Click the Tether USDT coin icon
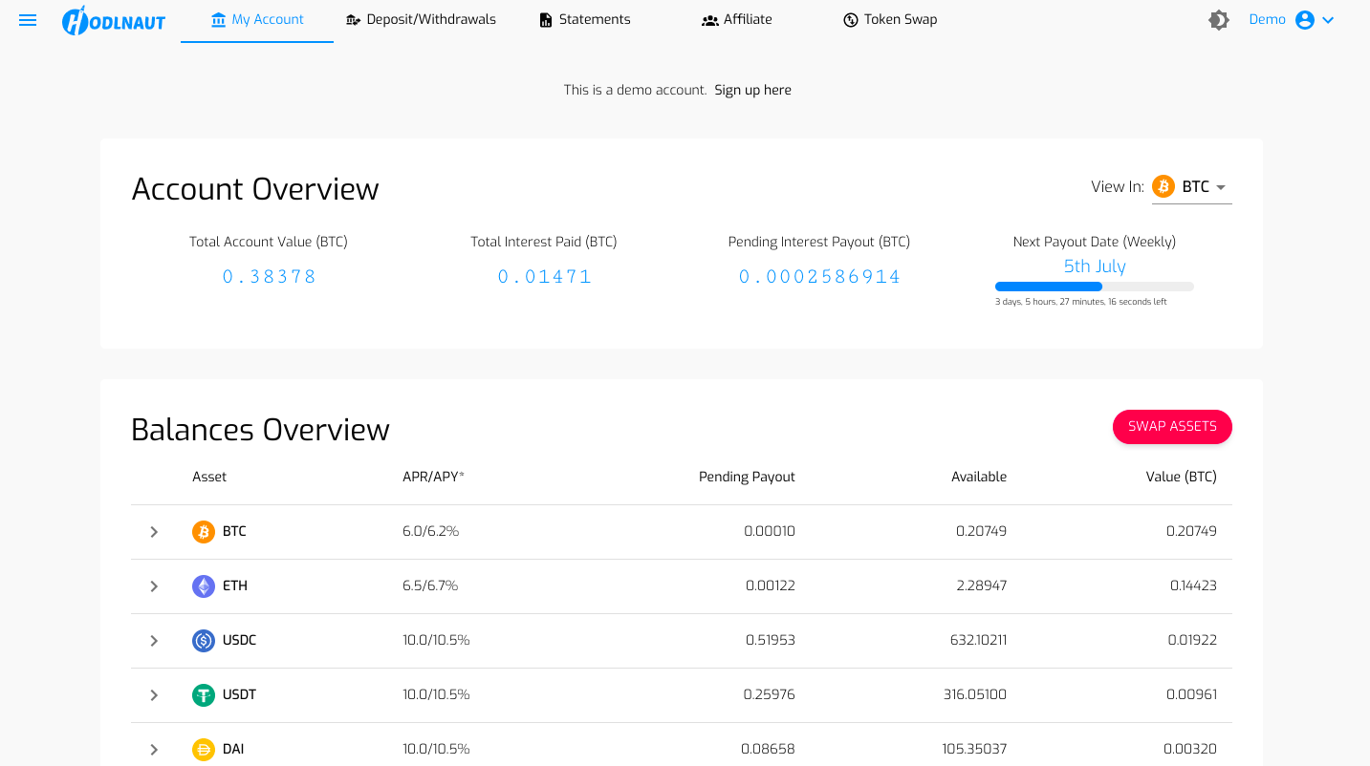The height and width of the screenshot is (766, 1370). pyautogui.click(x=204, y=695)
